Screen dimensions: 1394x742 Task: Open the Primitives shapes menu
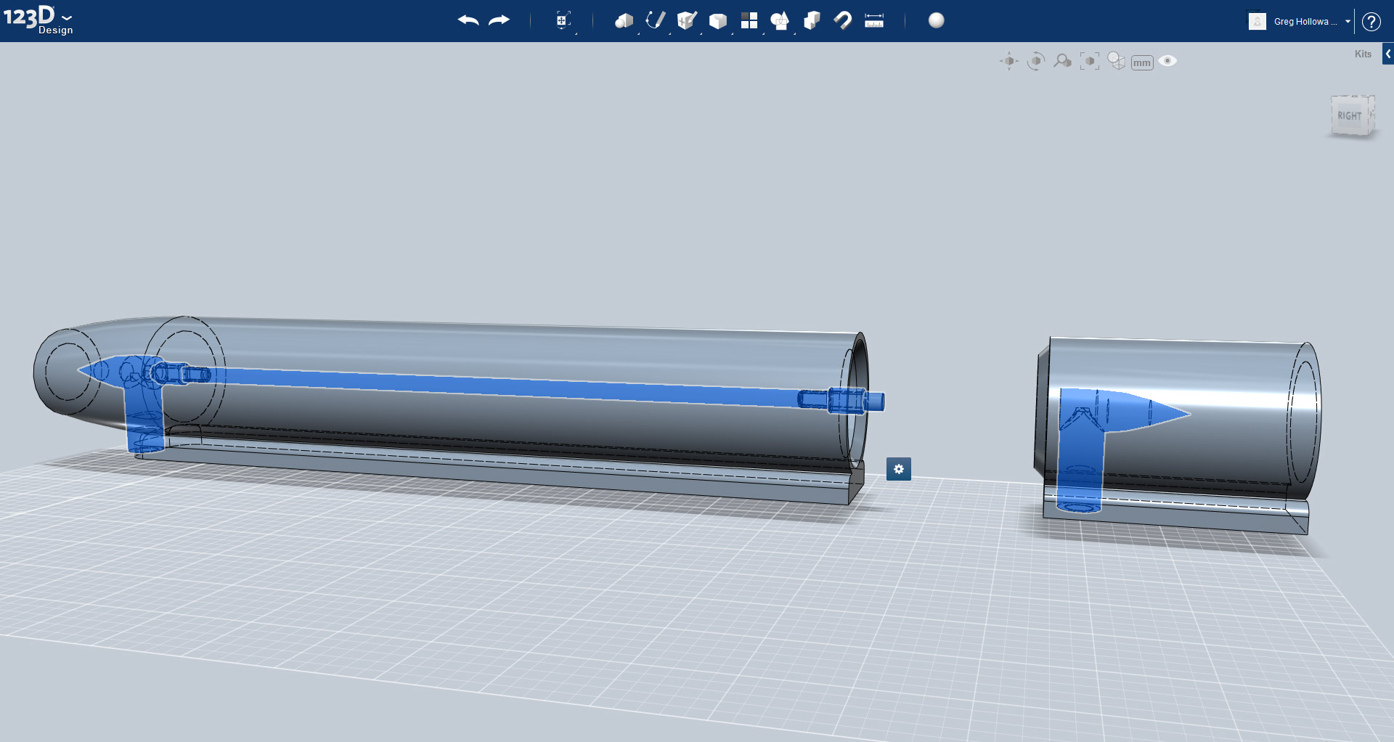click(x=624, y=20)
